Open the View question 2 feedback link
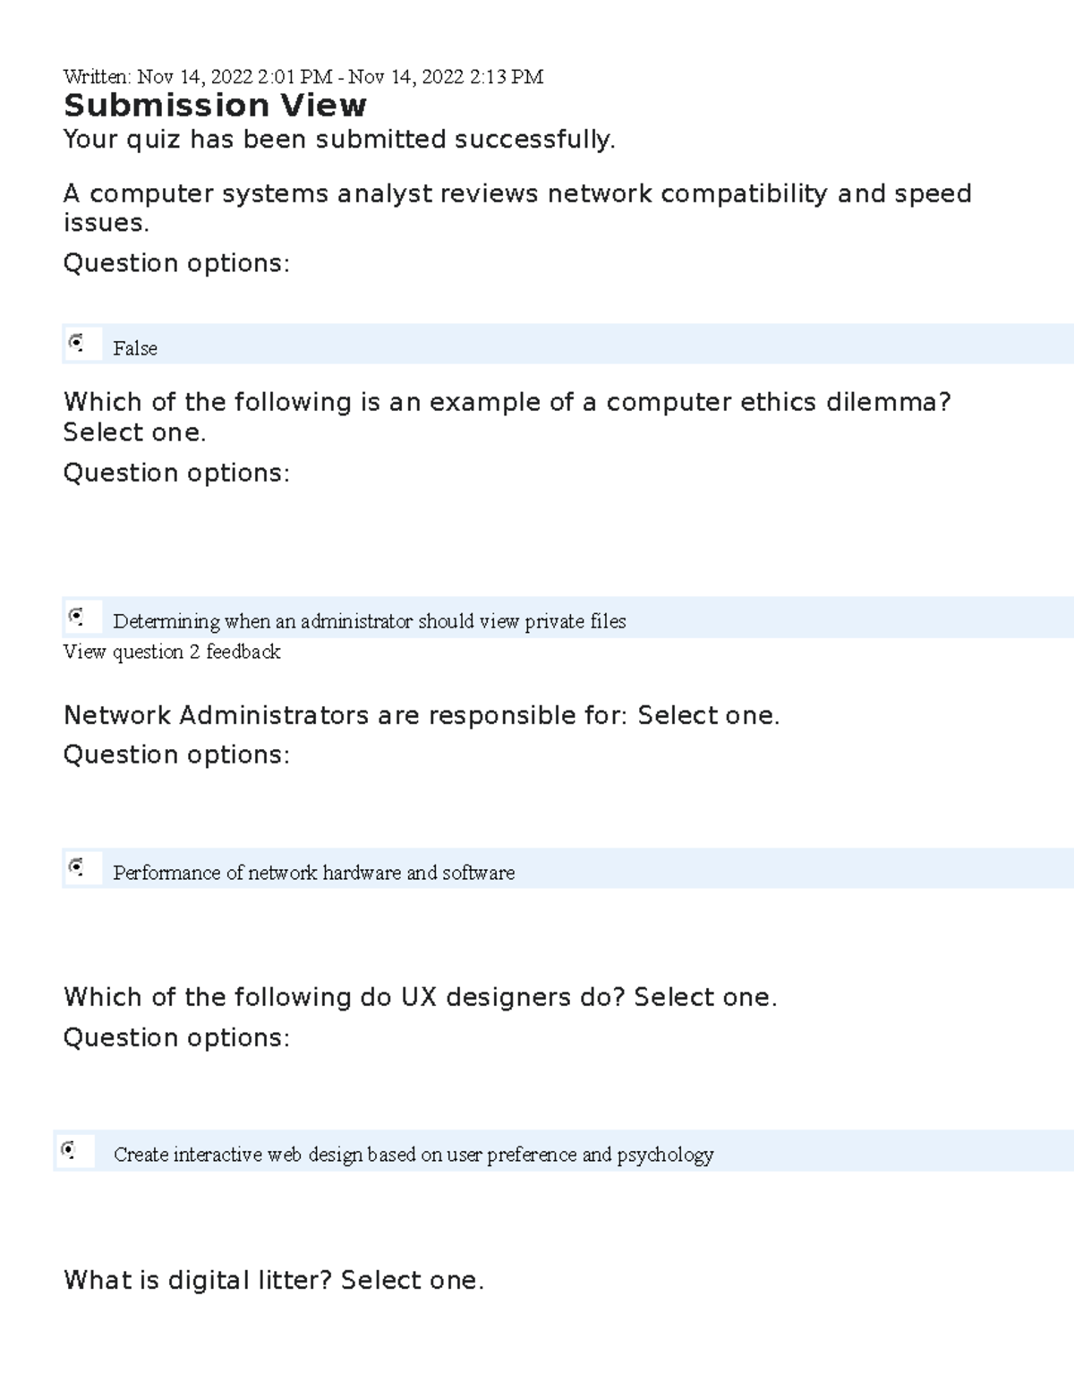The height and width of the screenshot is (1390, 1074). (172, 652)
